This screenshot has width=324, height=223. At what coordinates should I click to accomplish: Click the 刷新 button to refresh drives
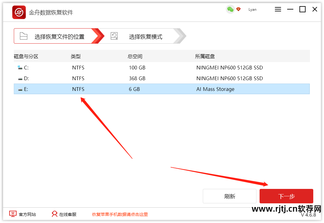229,196
